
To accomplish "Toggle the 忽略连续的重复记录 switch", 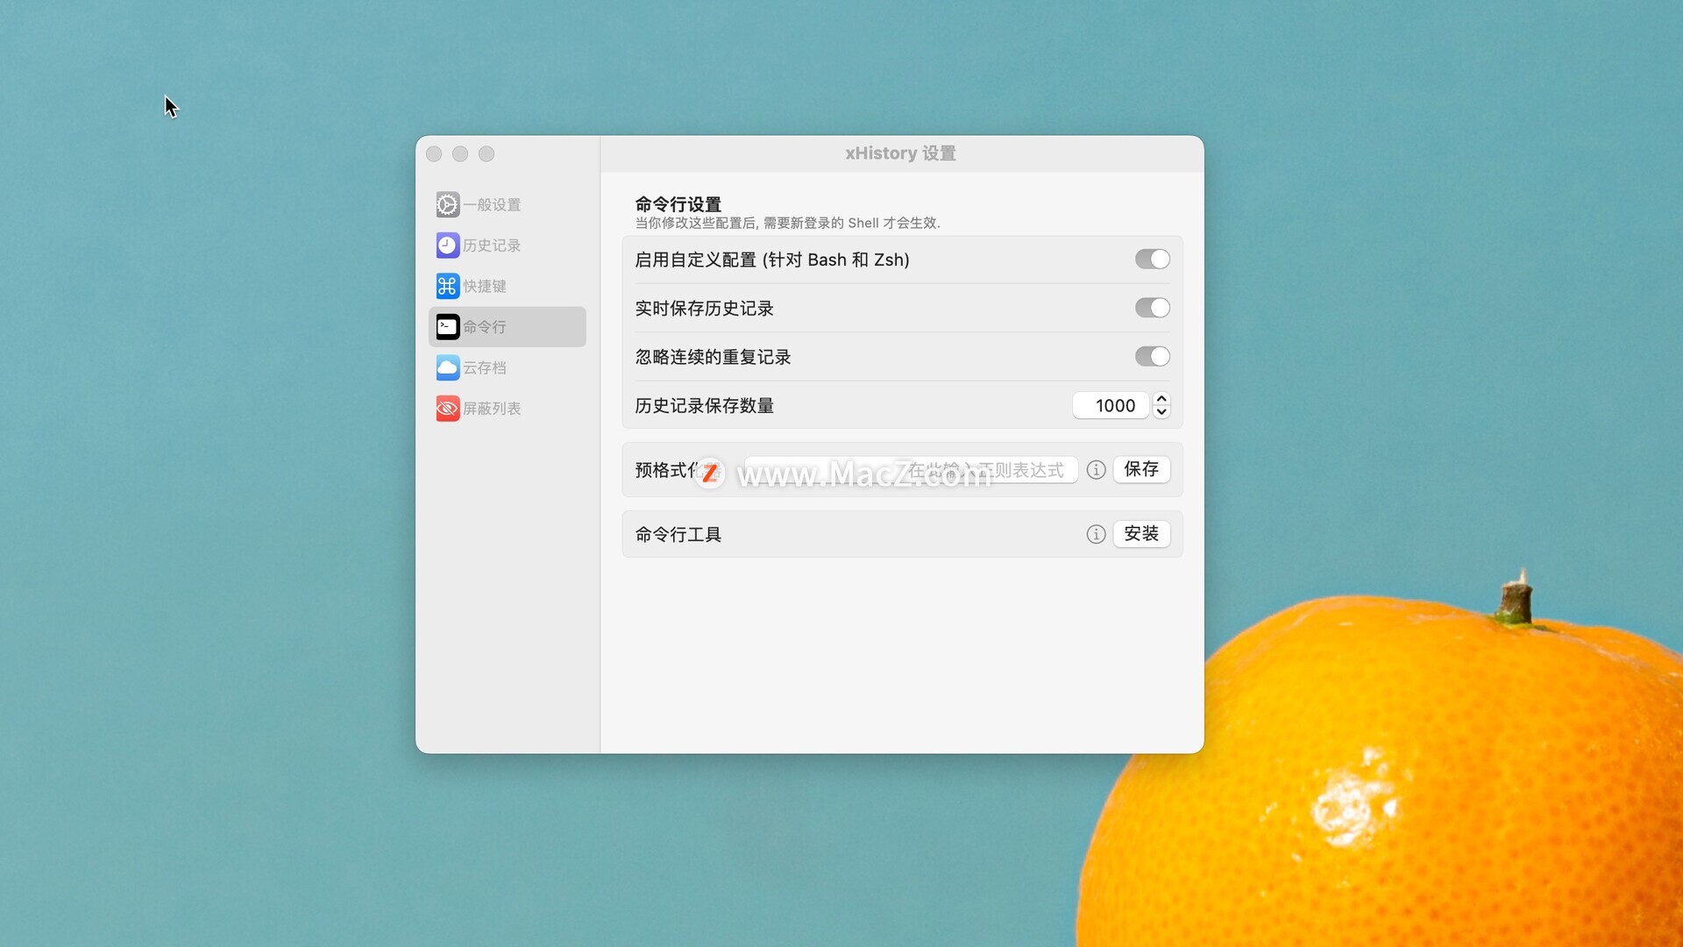I will coord(1153,357).
